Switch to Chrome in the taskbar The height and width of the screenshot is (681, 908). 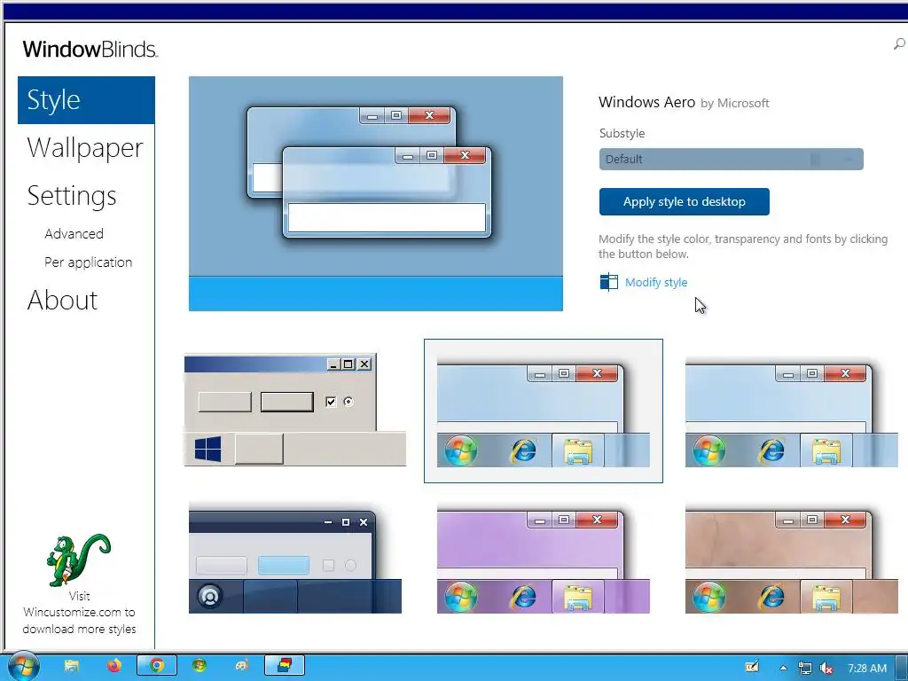click(x=156, y=666)
